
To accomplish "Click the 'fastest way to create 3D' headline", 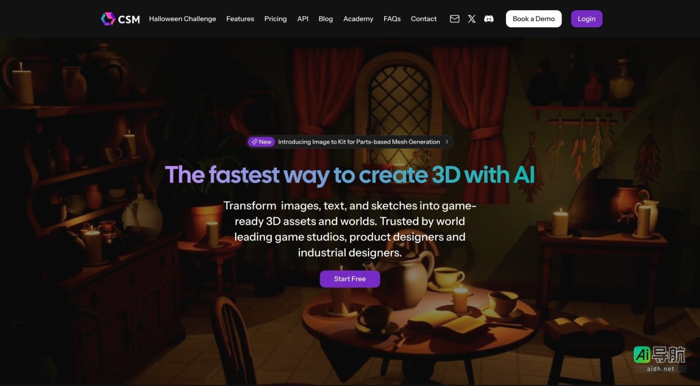I will [349, 175].
